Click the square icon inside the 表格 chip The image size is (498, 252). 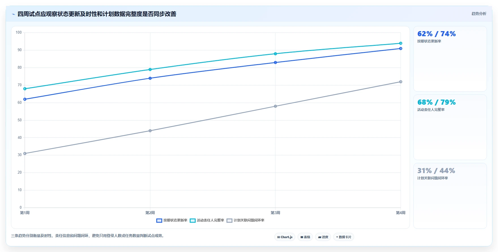[302, 237]
